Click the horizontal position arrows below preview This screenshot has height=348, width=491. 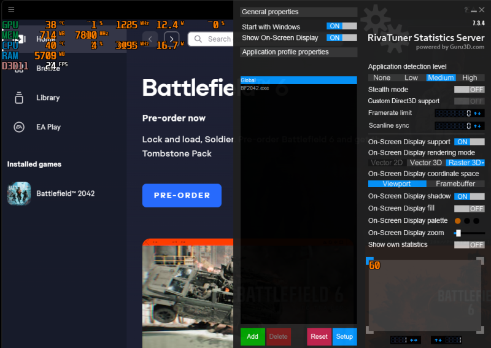point(414,340)
